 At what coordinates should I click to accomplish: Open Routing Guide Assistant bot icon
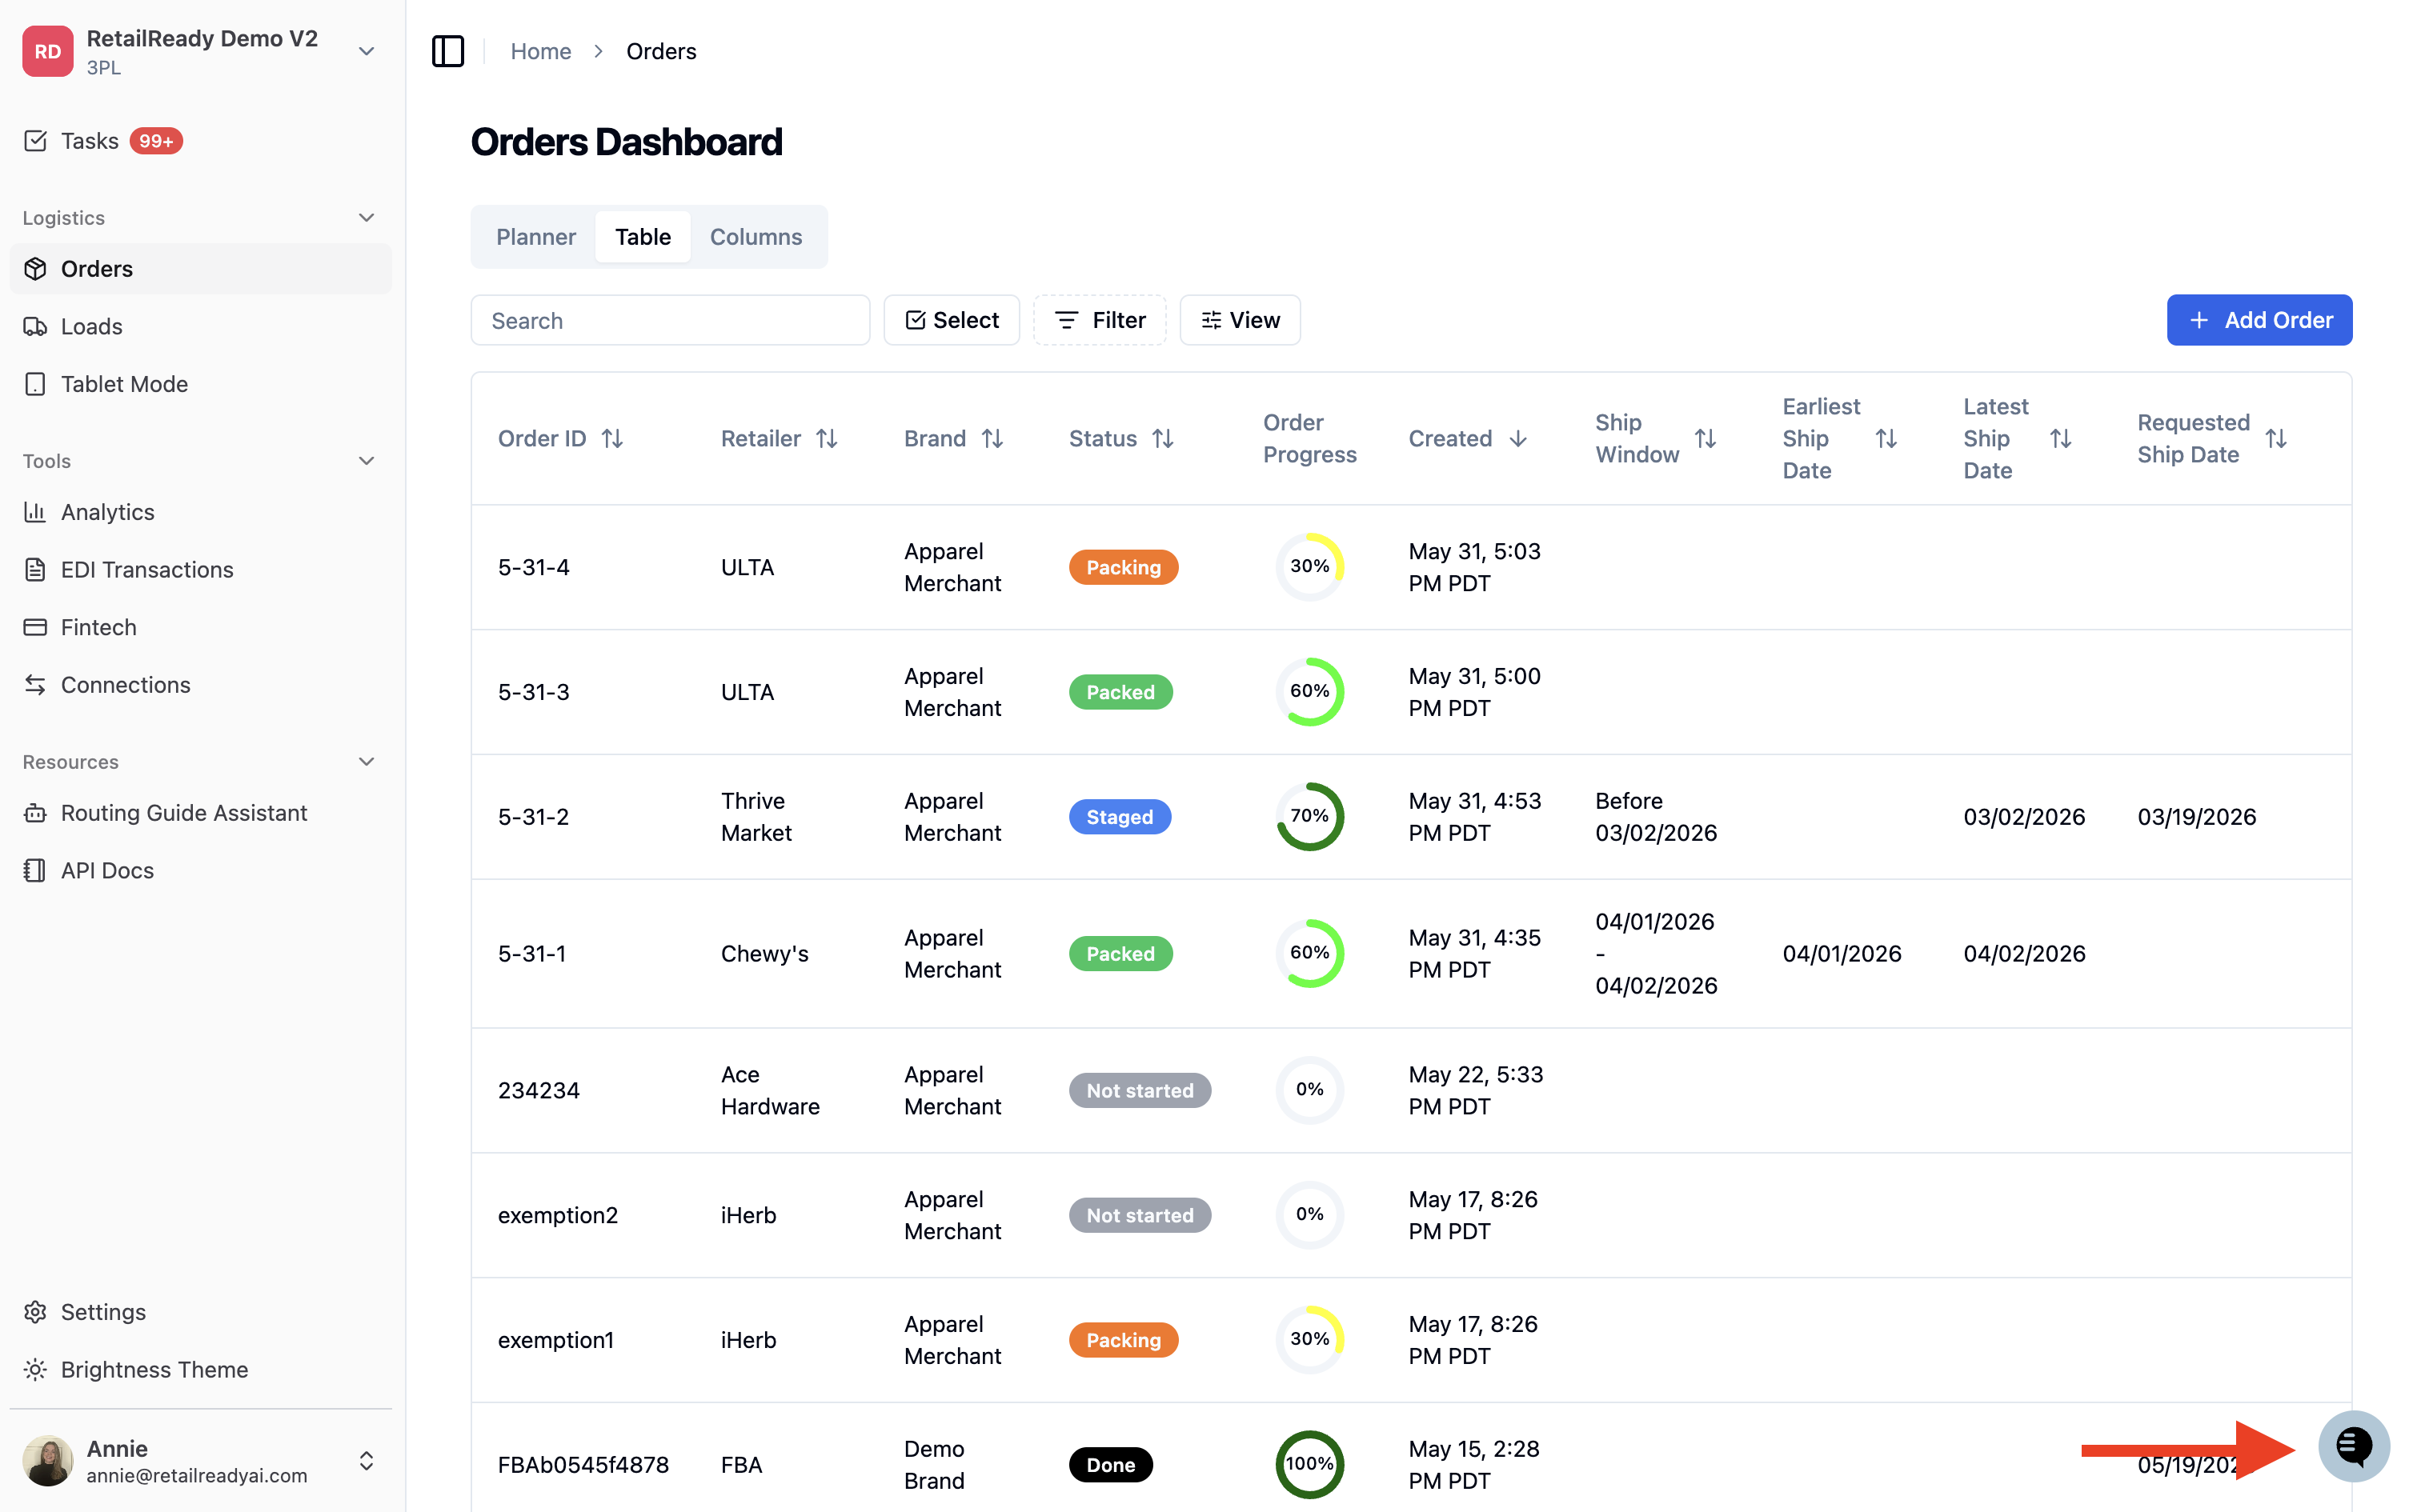(35, 813)
